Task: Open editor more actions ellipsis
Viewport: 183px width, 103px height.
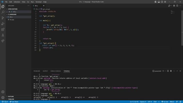Action: click(180, 6)
